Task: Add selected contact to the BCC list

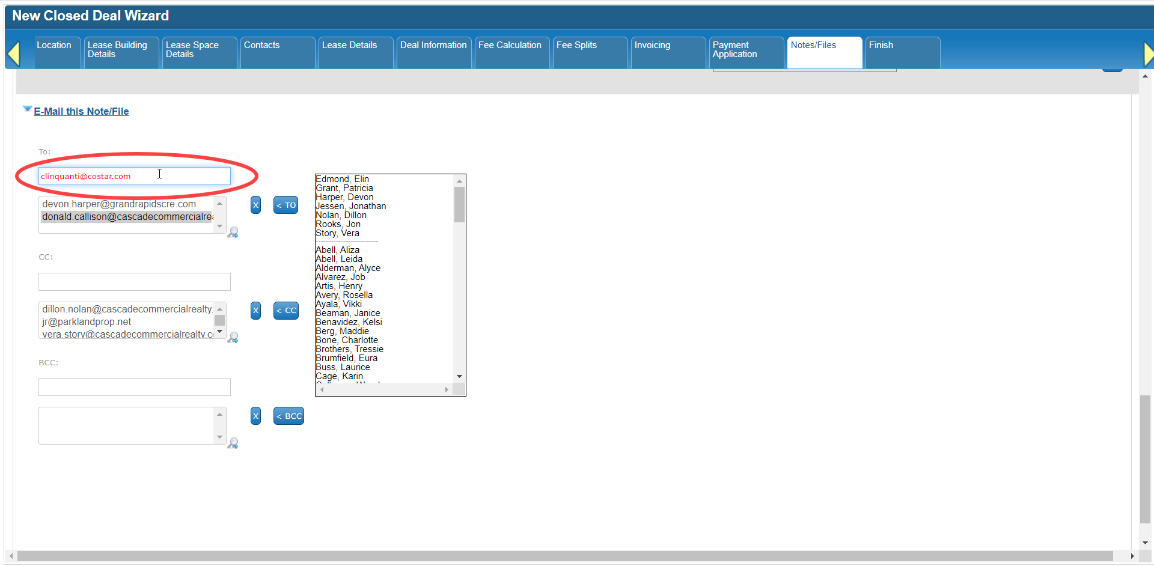Action: 288,416
